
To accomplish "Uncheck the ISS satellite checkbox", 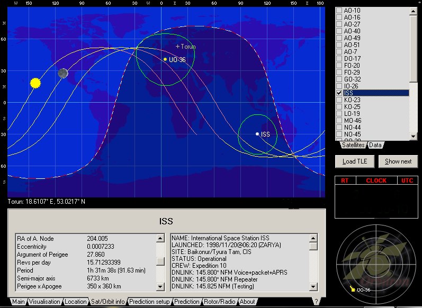I will 339,93.
